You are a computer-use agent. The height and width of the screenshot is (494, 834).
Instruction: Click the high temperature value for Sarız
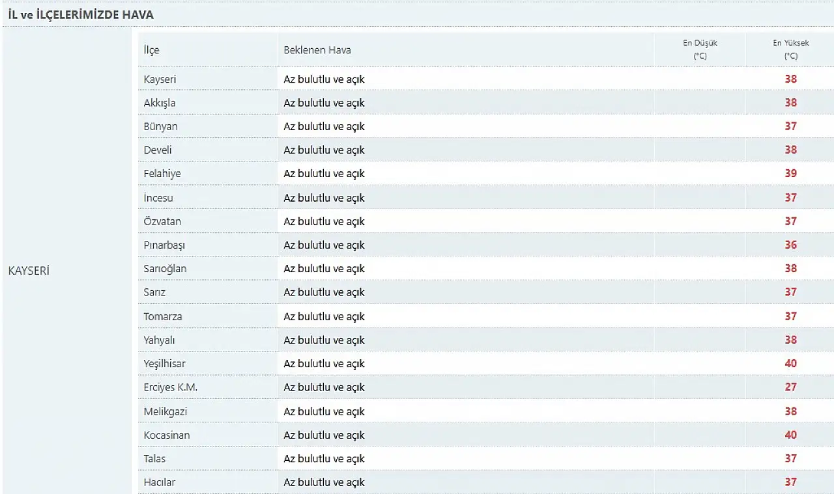click(x=790, y=292)
